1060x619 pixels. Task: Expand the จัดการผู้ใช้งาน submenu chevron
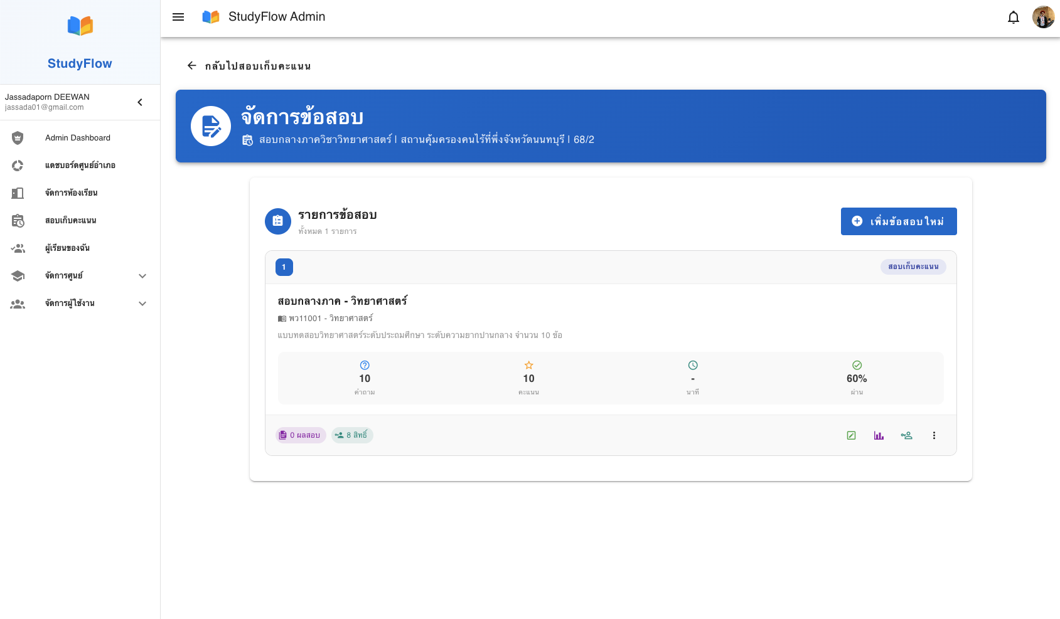(x=142, y=304)
